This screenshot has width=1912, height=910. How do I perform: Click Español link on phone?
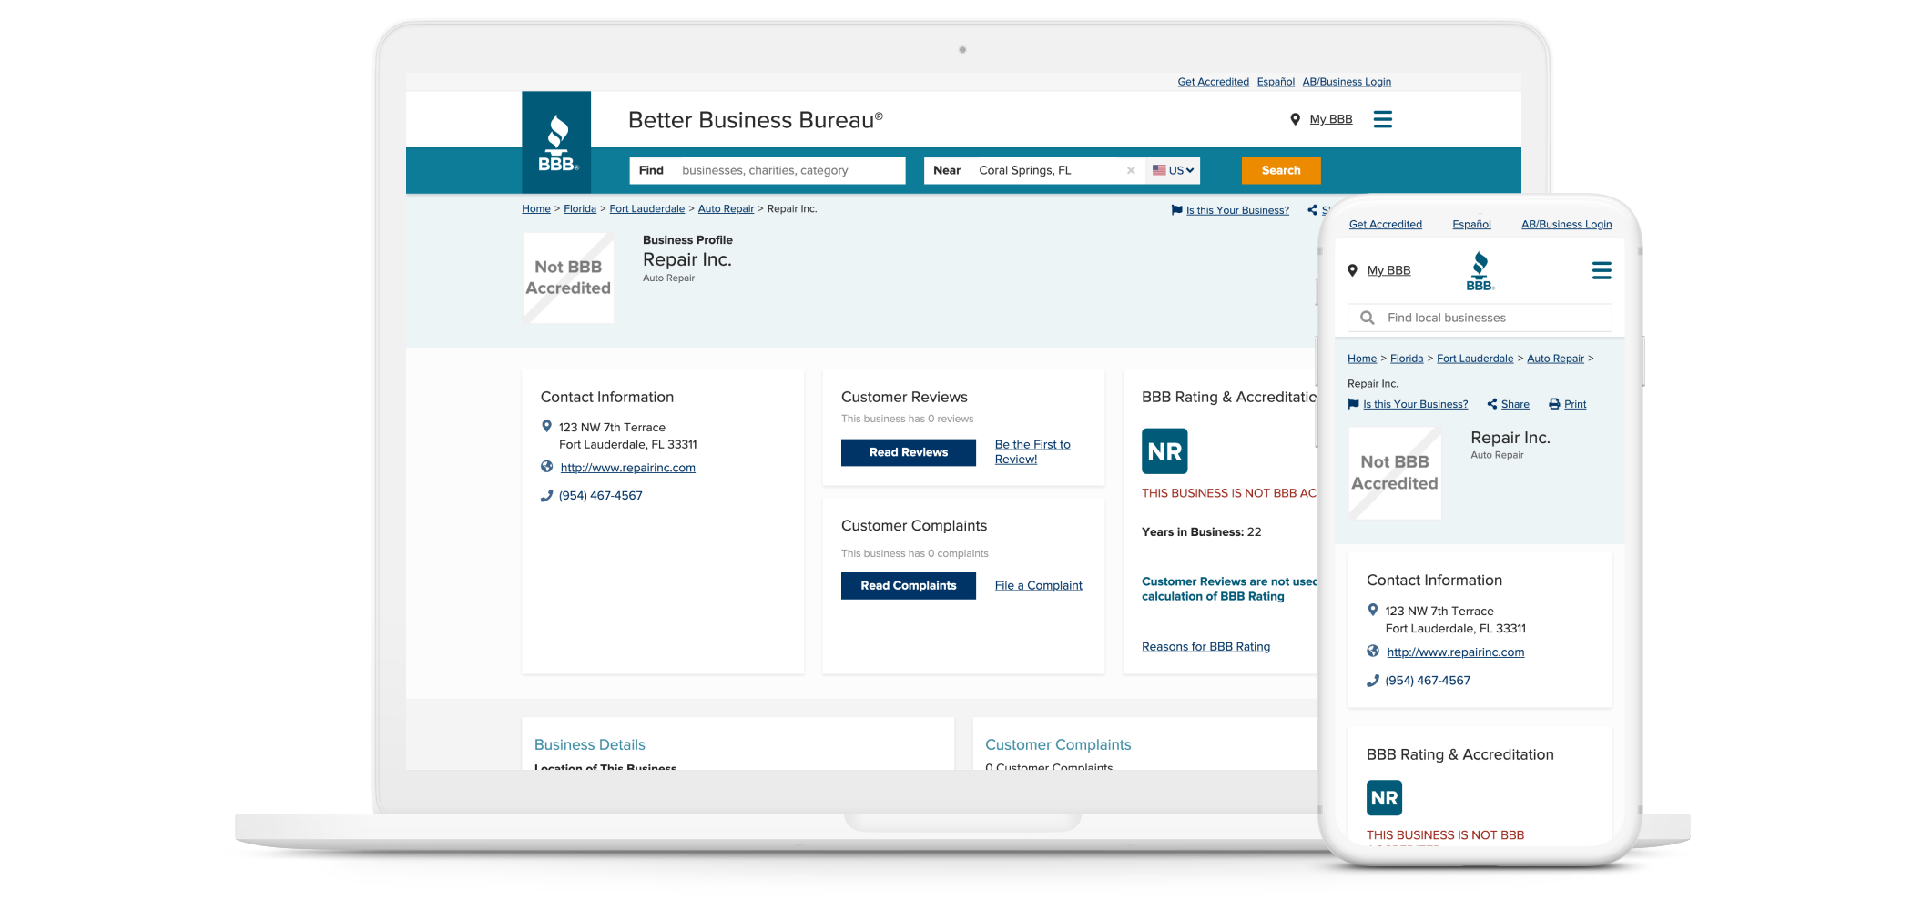pyautogui.click(x=1471, y=225)
